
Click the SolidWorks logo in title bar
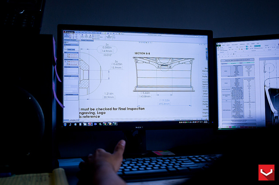[x=69, y=32]
